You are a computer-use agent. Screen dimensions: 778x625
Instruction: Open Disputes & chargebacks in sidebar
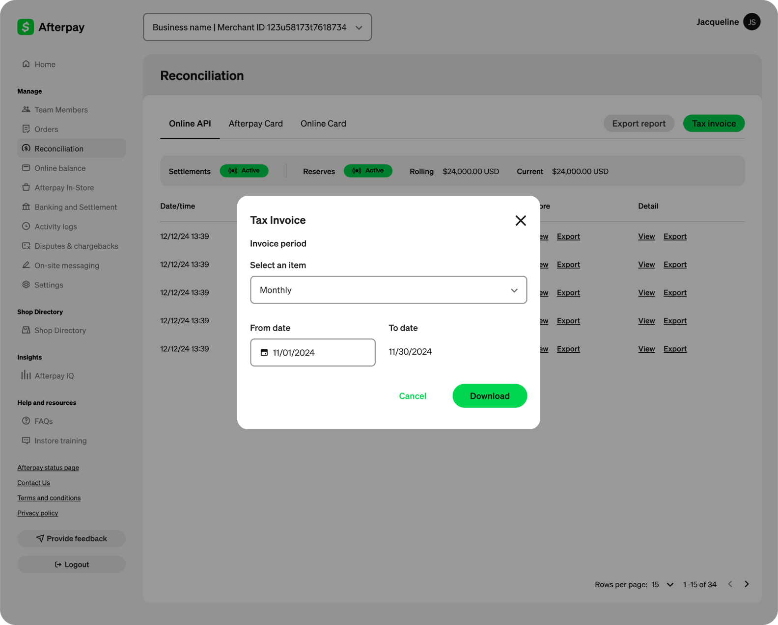(x=76, y=246)
